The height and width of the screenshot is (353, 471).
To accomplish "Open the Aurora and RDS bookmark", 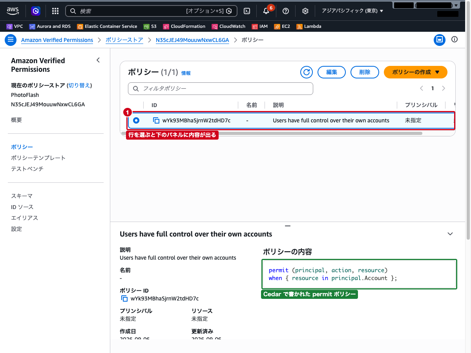I will pyautogui.click(x=50, y=27).
